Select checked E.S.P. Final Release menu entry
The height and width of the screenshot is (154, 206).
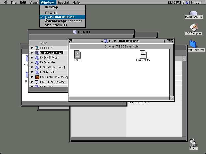tap(63, 17)
